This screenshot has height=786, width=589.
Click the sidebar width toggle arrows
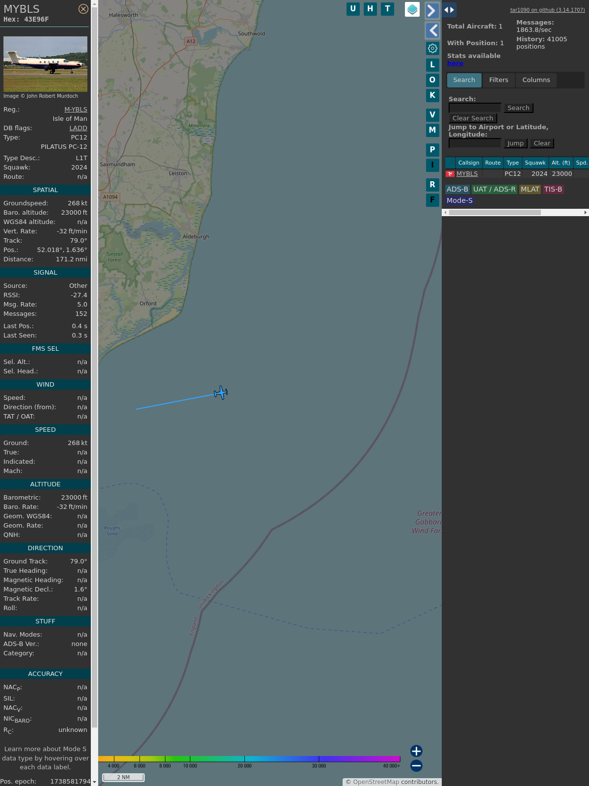coord(449,10)
